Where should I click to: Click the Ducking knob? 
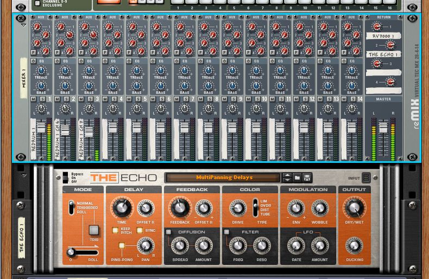(354, 246)
